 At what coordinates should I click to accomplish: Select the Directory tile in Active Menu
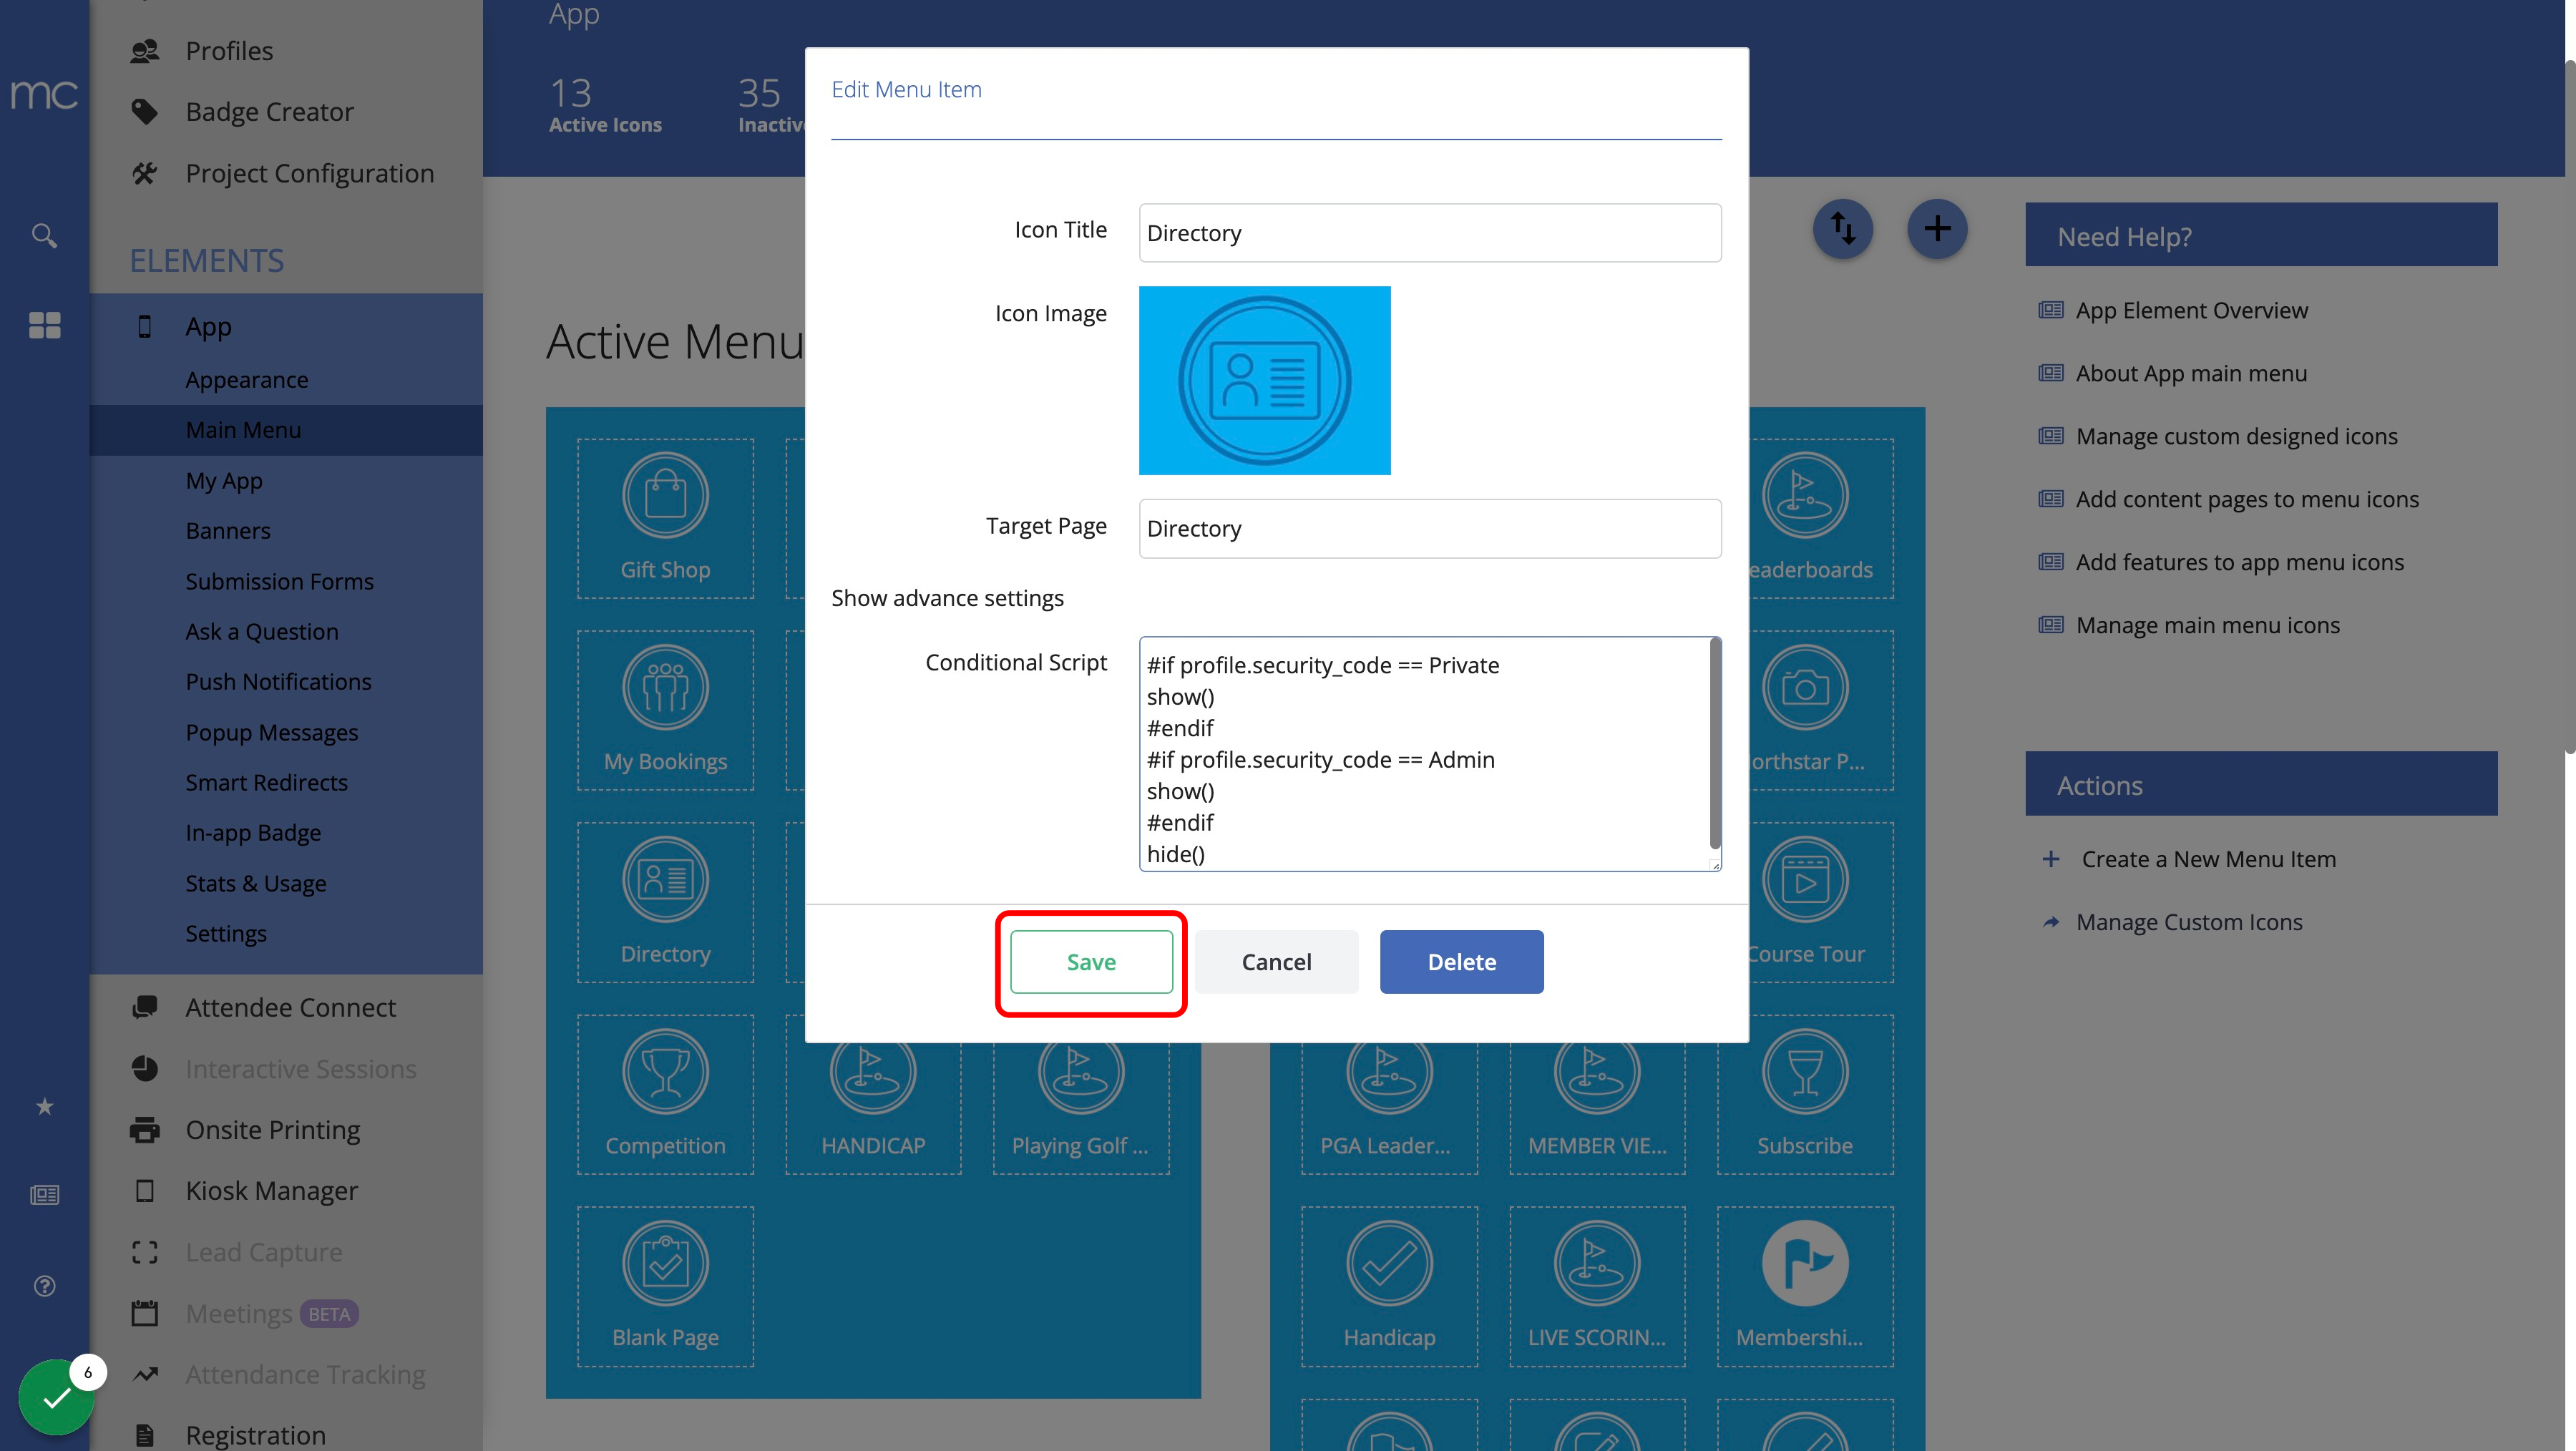pyautogui.click(x=665, y=902)
